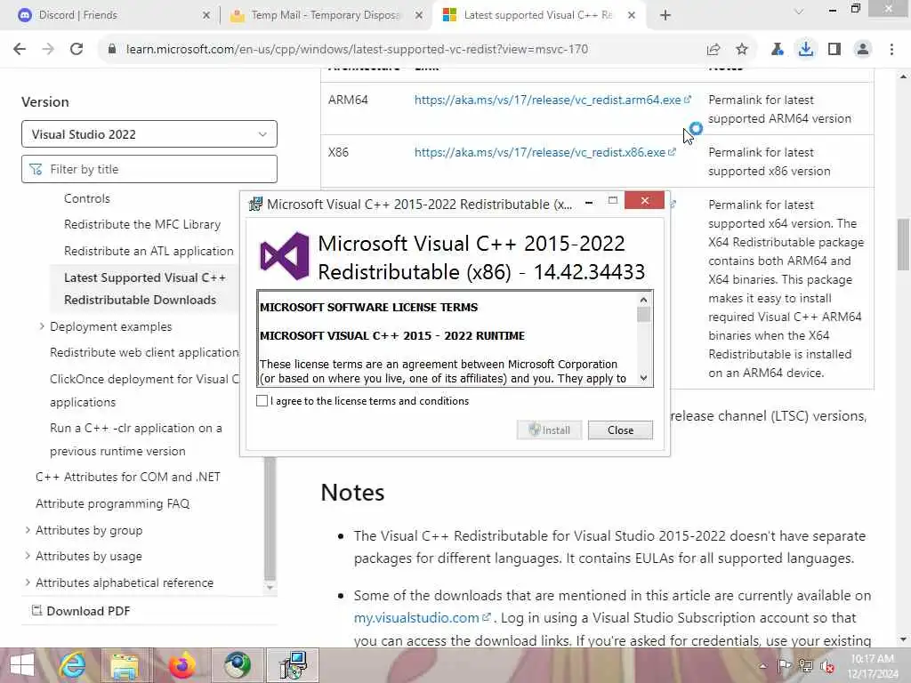911x683 pixels.
Task: Check I agree to the license terms
Action: pyautogui.click(x=262, y=401)
